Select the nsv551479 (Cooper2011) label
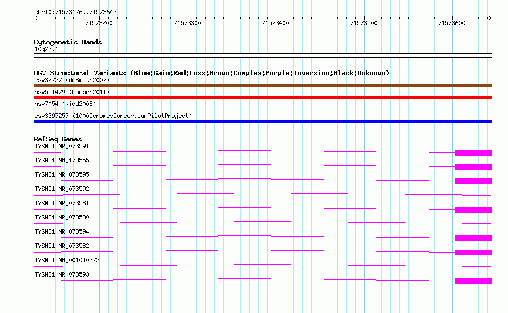The height and width of the screenshot is (313, 508). point(72,92)
